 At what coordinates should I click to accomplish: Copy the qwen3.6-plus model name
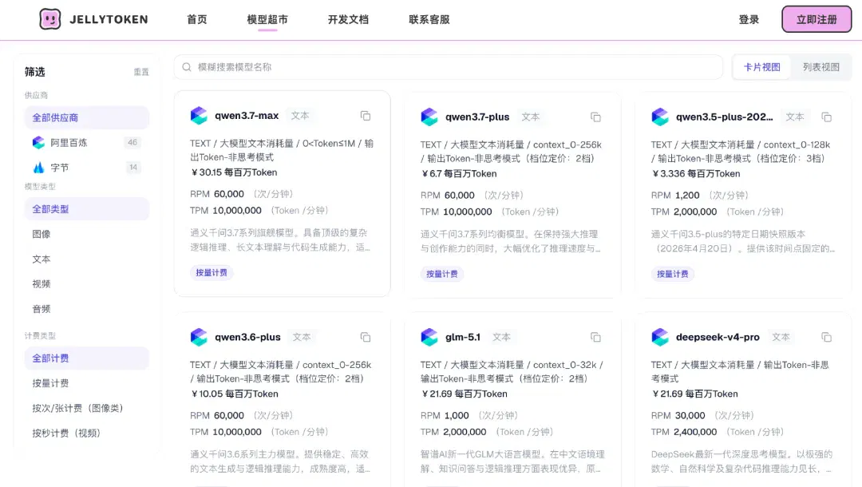pyautogui.click(x=366, y=337)
